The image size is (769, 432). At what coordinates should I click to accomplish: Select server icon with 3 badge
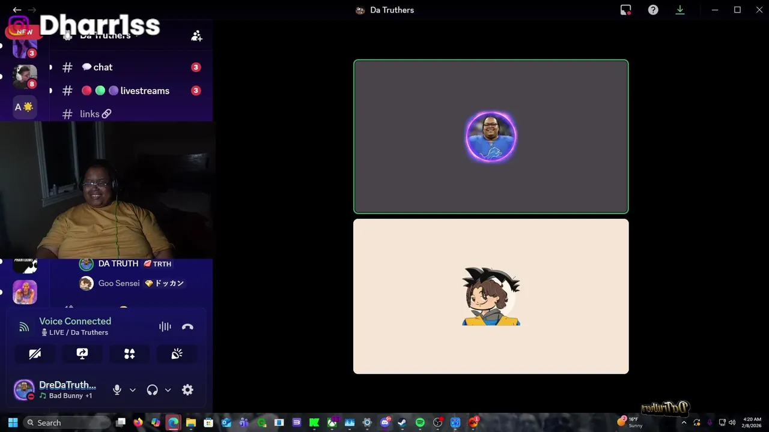[25, 47]
